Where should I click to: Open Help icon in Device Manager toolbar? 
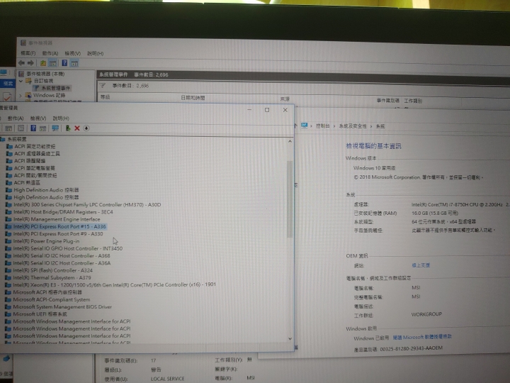point(33,128)
